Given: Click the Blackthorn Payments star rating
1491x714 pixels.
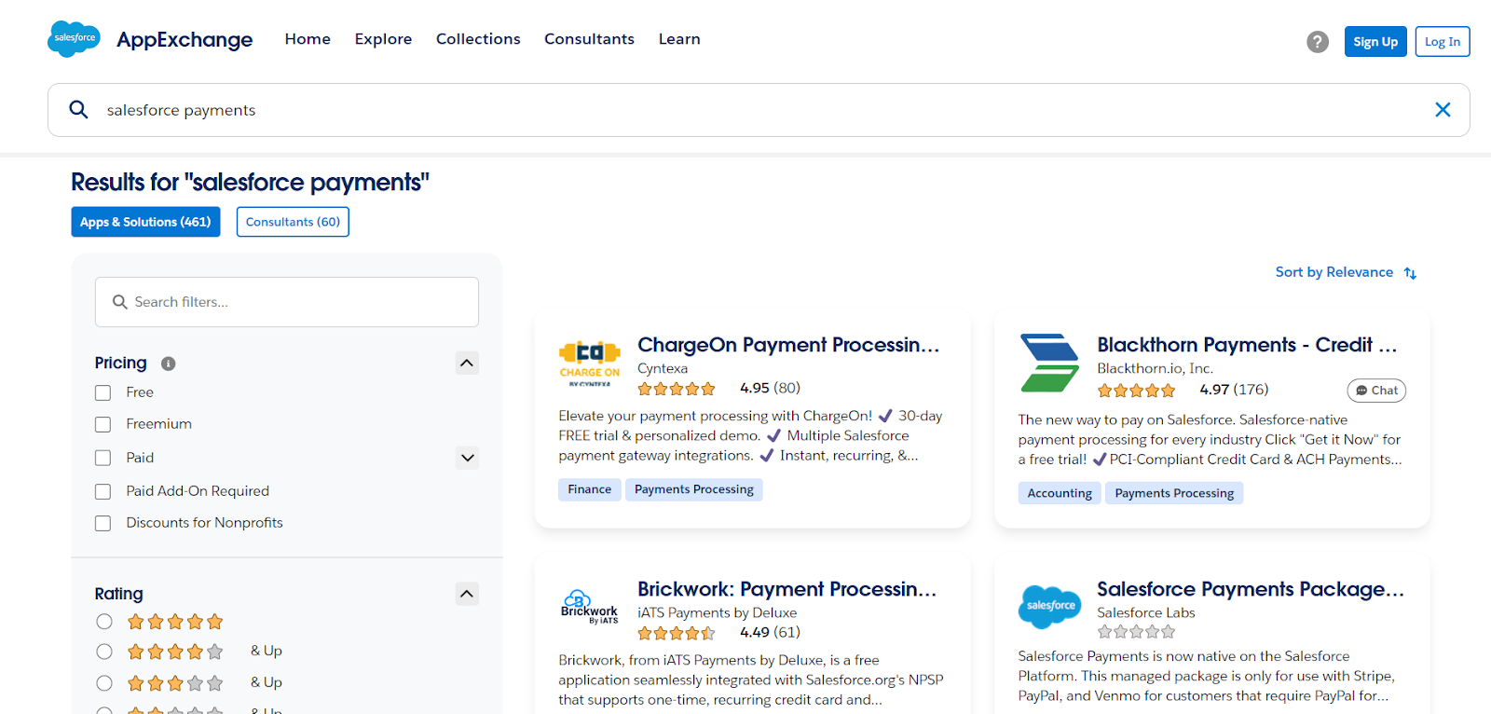Looking at the screenshot, I should (1136, 391).
